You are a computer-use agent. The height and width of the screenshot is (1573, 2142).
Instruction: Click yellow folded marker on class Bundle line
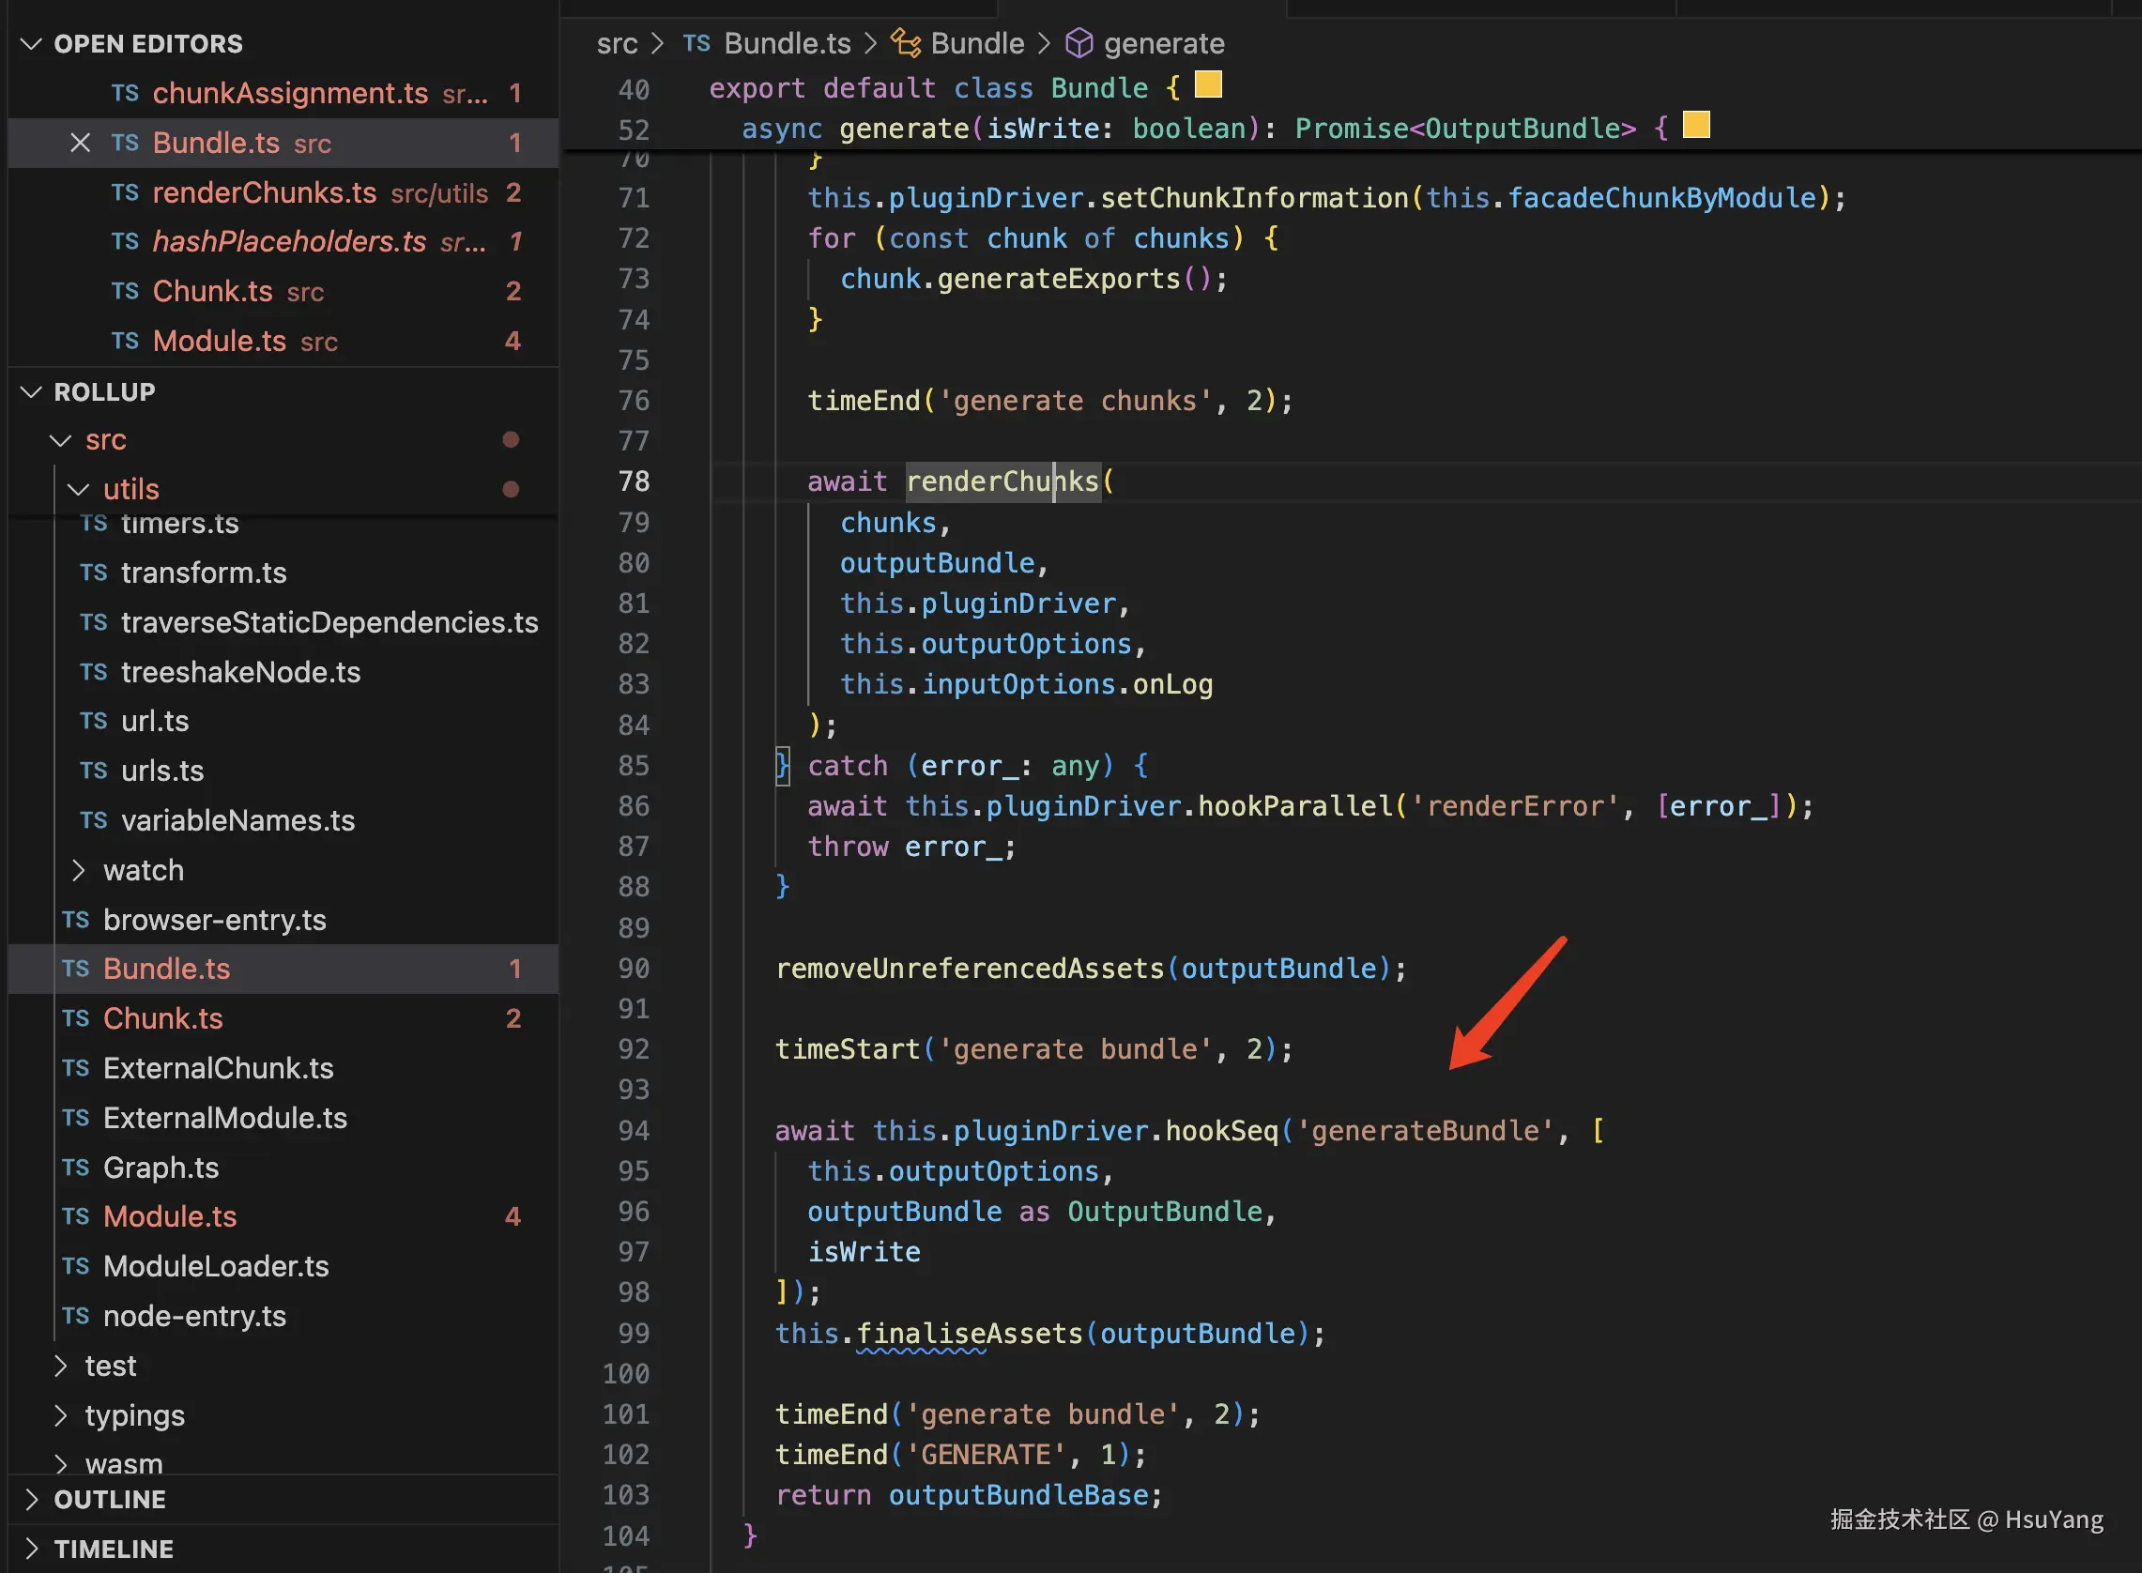(1208, 84)
